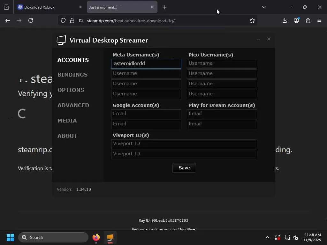
Task: Open the clock showing 11:48 AM
Action: pos(312,237)
